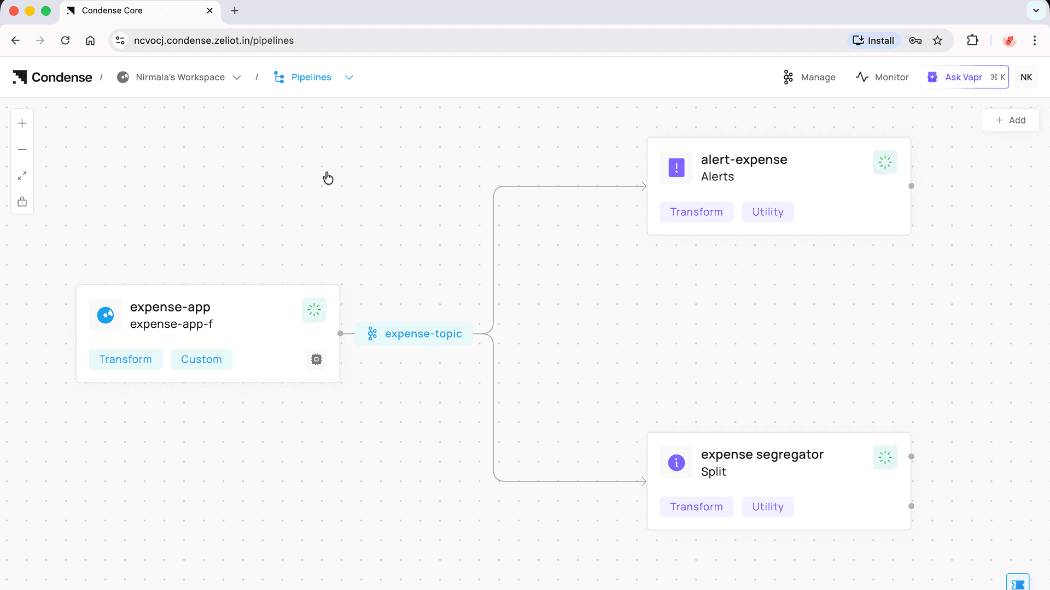The width and height of the screenshot is (1050, 590).
Task: Click the purple alert icon on alert-expense node
Action: 676,168
